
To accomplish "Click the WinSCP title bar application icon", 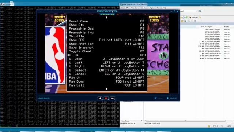I will click(121, 4).
